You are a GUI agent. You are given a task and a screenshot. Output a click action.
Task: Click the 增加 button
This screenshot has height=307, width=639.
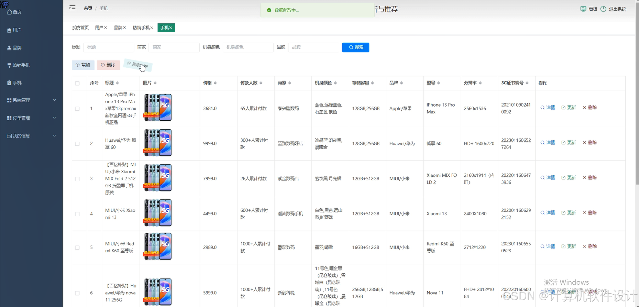point(83,65)
